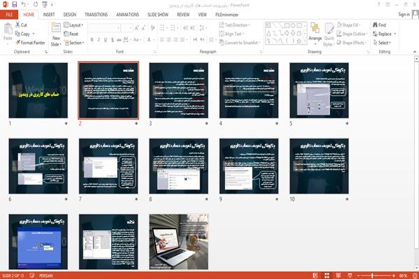Switch to the REVIEW tab

183,15
